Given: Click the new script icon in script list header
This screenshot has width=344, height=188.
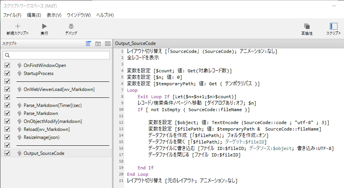Looking at the screenshot, I should click(88, 44).
